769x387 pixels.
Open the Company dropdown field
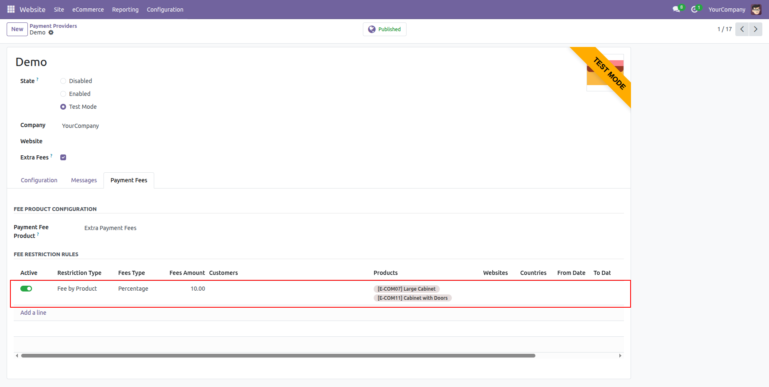click(125, 126)
